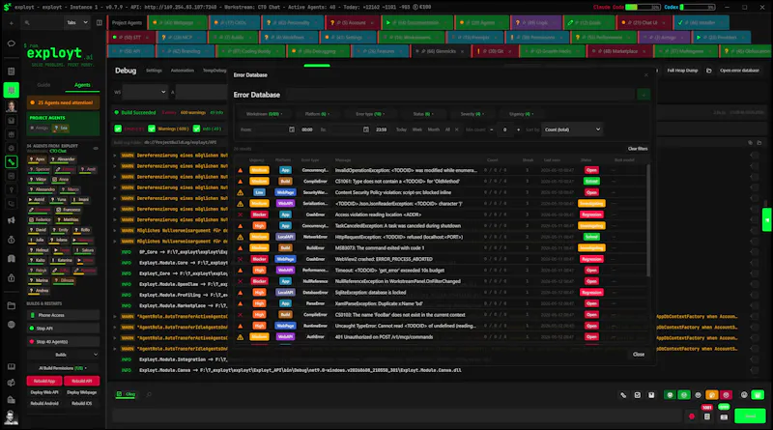Increase the Min count with the plus button
This screenshot has height=430, width=773.
(x=518, y=129)
